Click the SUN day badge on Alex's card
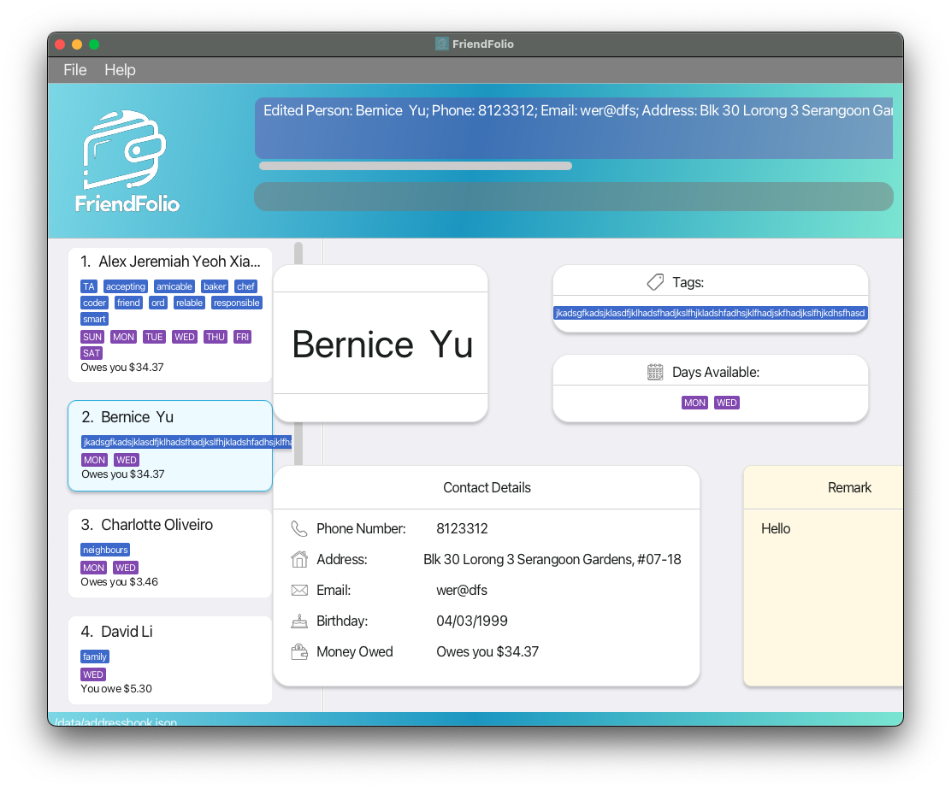This screenshot has width=951, height=789. (x=92, y=337)
